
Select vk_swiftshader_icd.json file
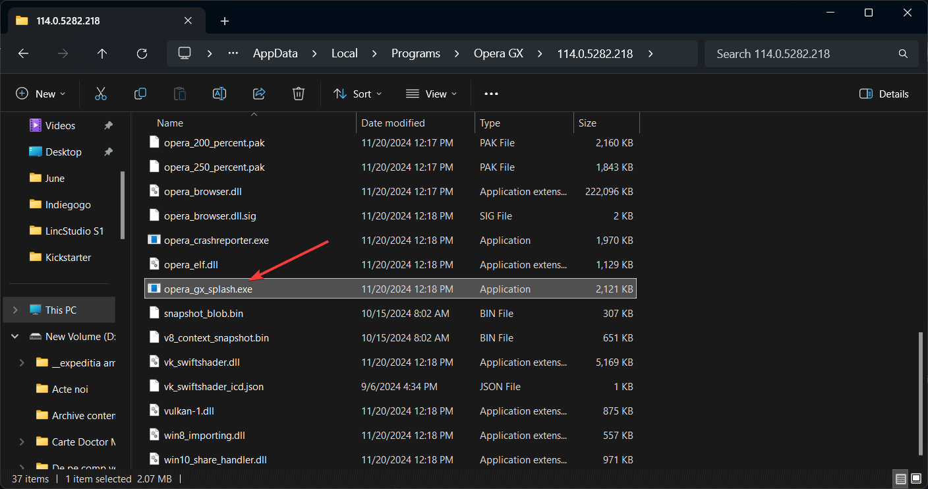[x=390, y=386]
